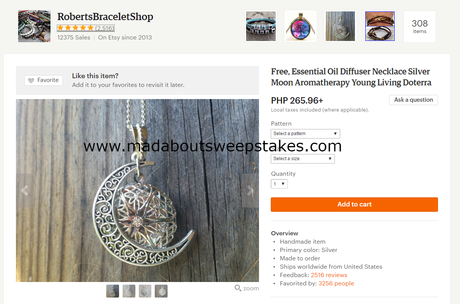Open the five-star shop rating
Image resolution: width=460 pixels, height=304 pixels.
[85, 28]
